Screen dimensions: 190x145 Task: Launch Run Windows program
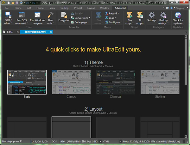coord(37,18)
